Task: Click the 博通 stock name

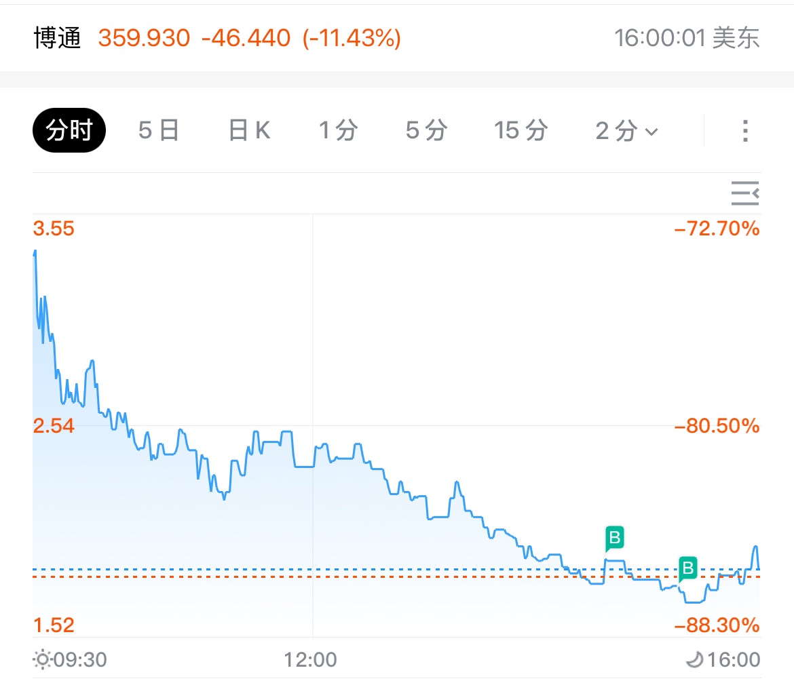Action: pyautogui.click(x=57, y=38)
